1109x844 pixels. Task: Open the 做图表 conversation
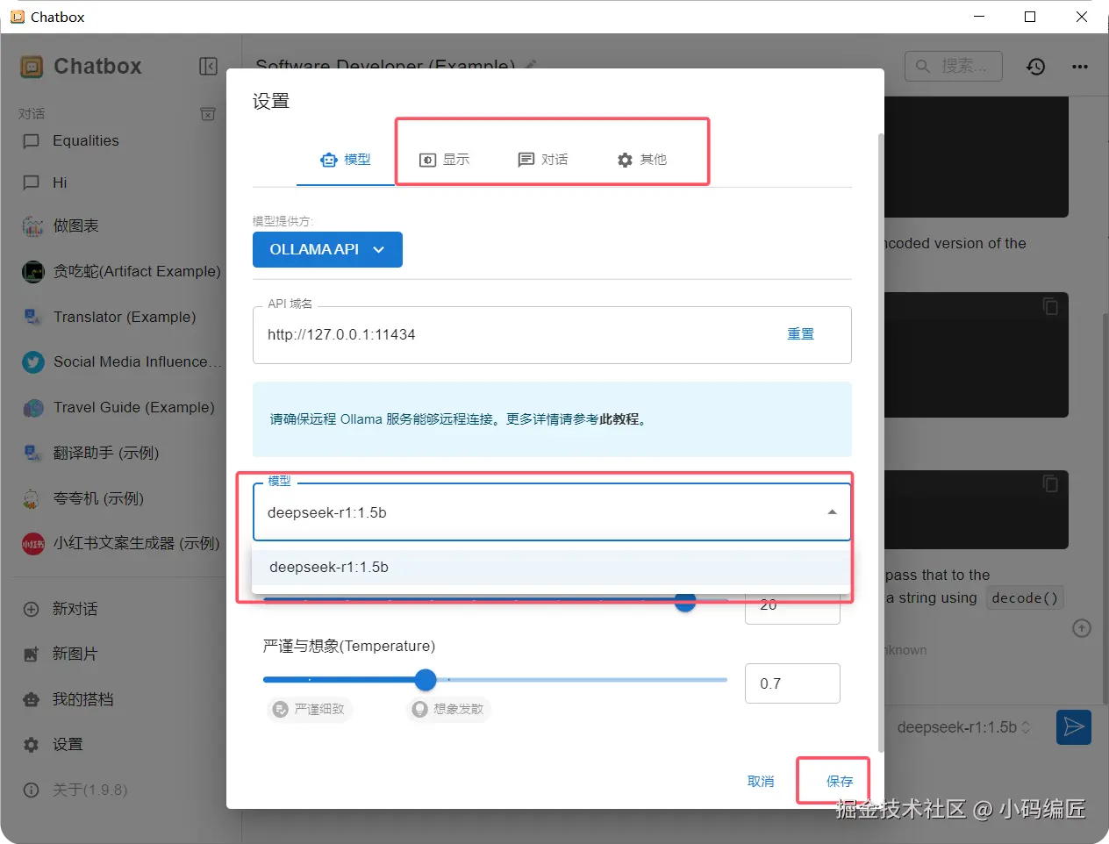120,225
